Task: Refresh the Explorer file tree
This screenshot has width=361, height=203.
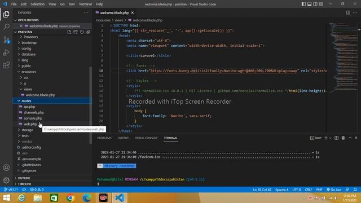Action: [82, 32]
